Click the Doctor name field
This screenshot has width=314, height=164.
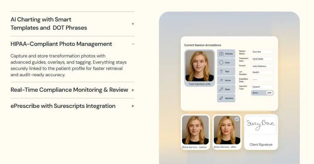pos(262,66)
